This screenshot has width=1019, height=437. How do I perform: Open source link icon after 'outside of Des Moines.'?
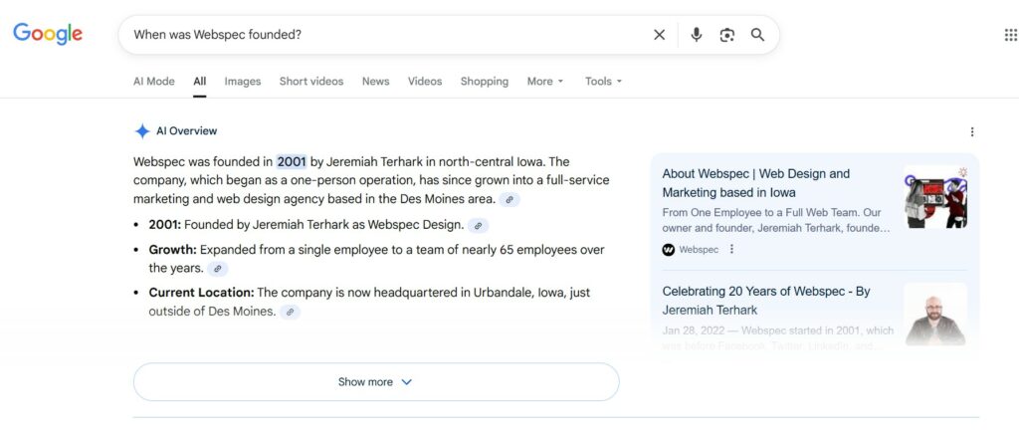pyautogui.click(x=290, y=313)
